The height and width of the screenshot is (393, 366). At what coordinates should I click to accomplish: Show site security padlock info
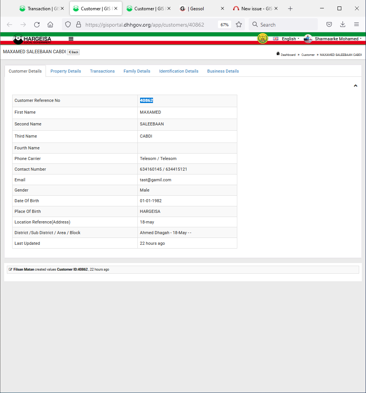pyautogui.click(x=79, y=25)
